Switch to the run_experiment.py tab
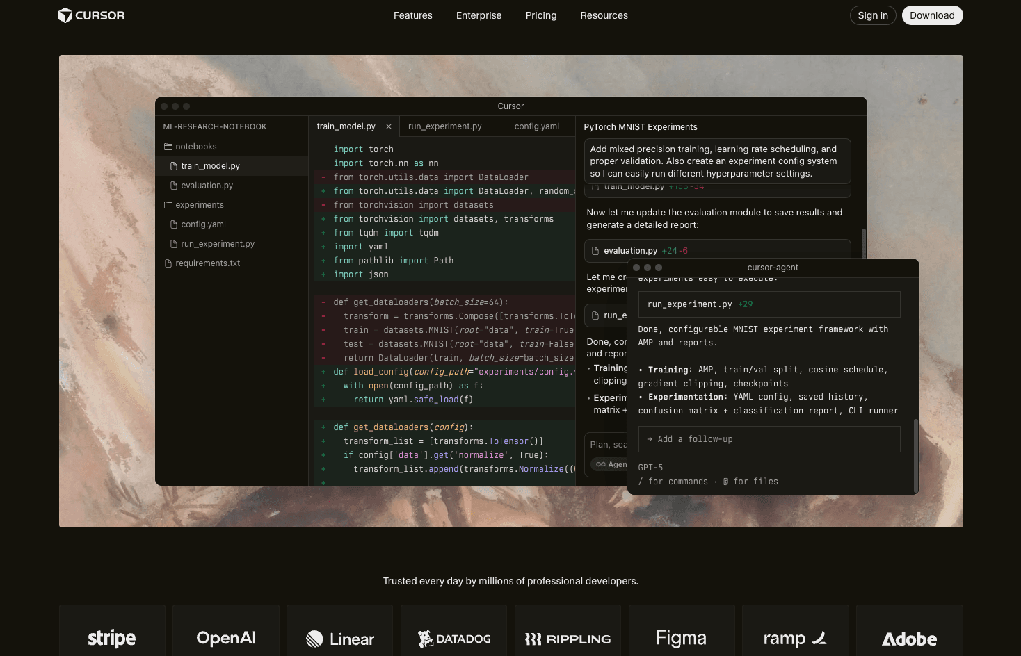1021x656 pixels. (x=444, y=126)
